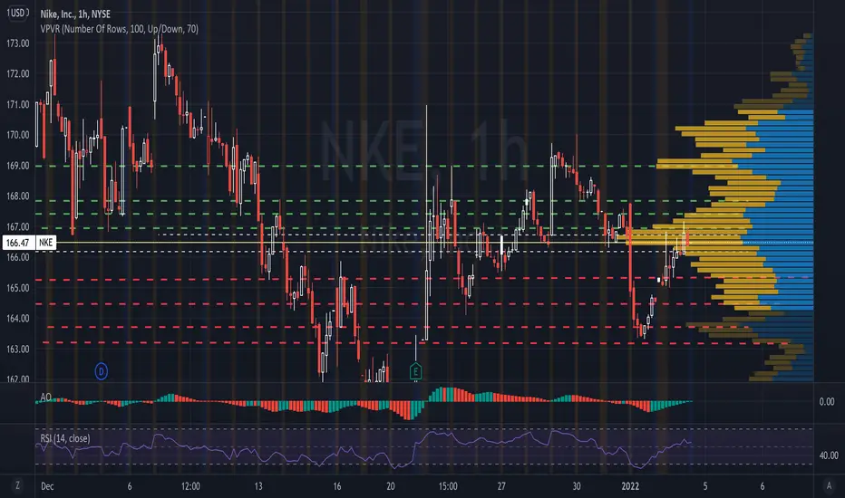
Task: Select the VPVR indicator legend
Action: coord(119,29)
